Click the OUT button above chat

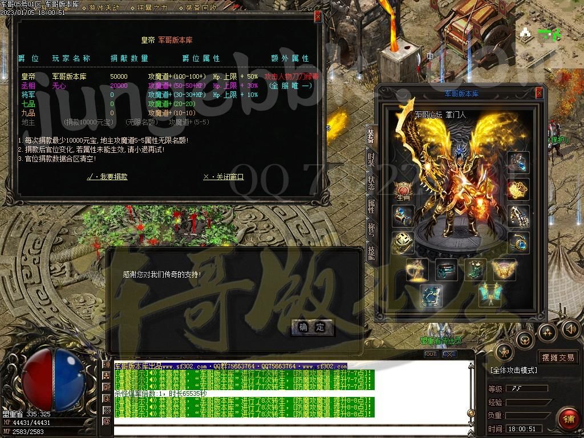coord(431,354)
